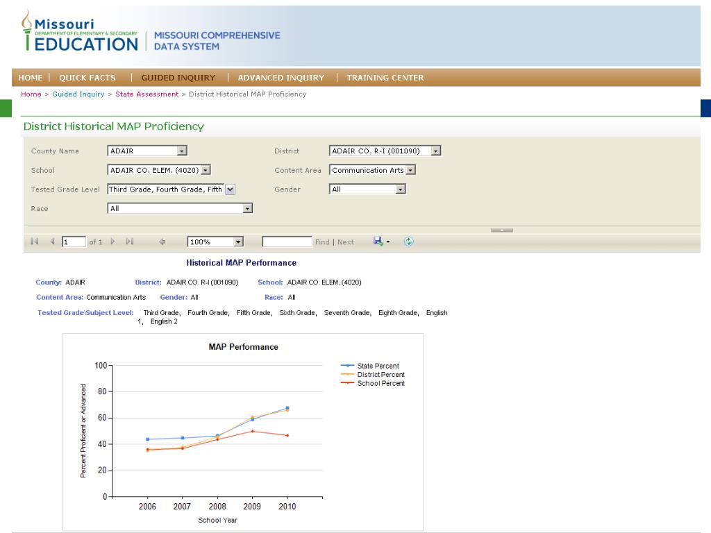Click the Missouri Education logo
Viewport: 711px width, 533px height.
pos(80,32)
